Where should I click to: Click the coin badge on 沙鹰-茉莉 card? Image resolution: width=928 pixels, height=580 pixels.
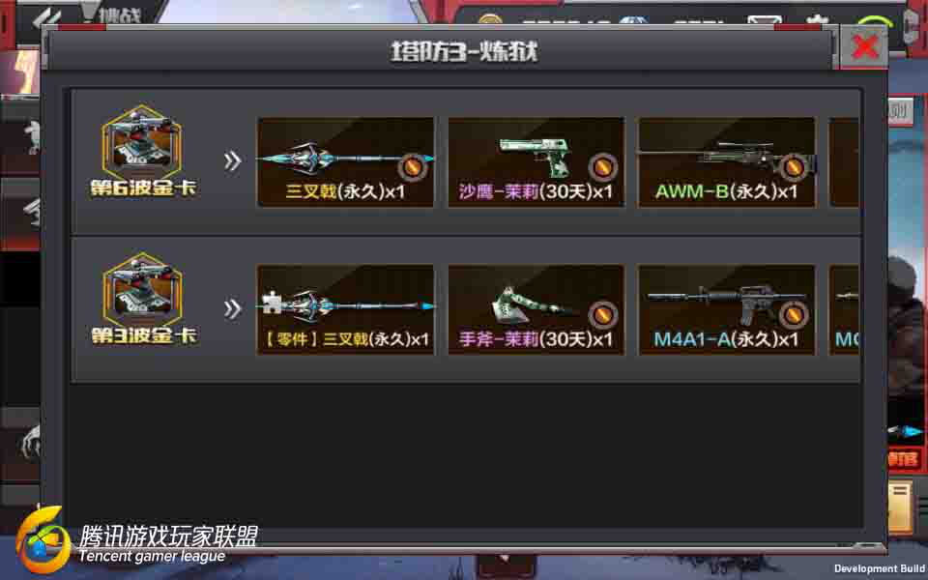click(603, 167)
